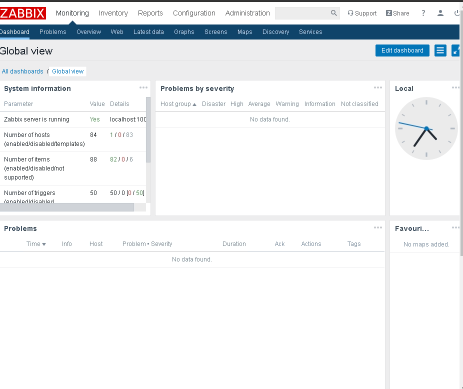Click the items value '88'
This screenshot has width=463, height=389.
pyautogui.click(x=93, y=159)
